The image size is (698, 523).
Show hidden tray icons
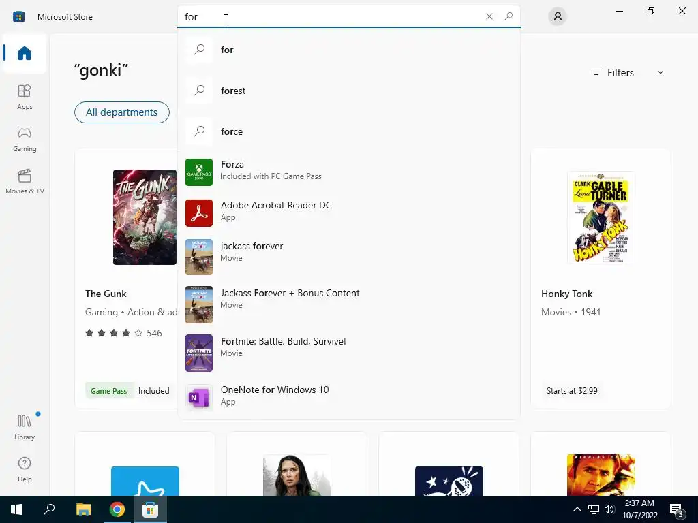click(x=577, y=509)
